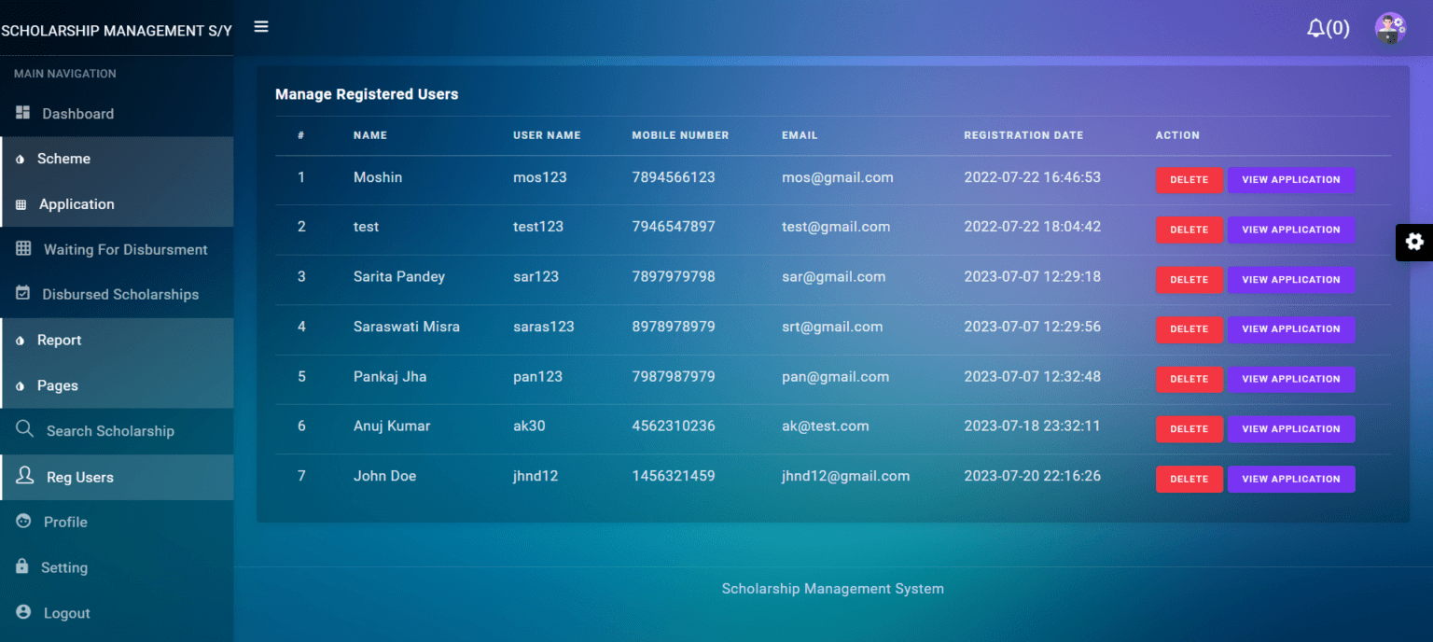Select the Logout icon in sidebar
The width and height of the screenshot is (1433, 642).
23,613
